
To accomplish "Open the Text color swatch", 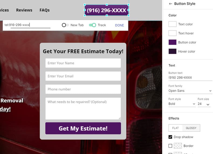I will tap(172, 24).
